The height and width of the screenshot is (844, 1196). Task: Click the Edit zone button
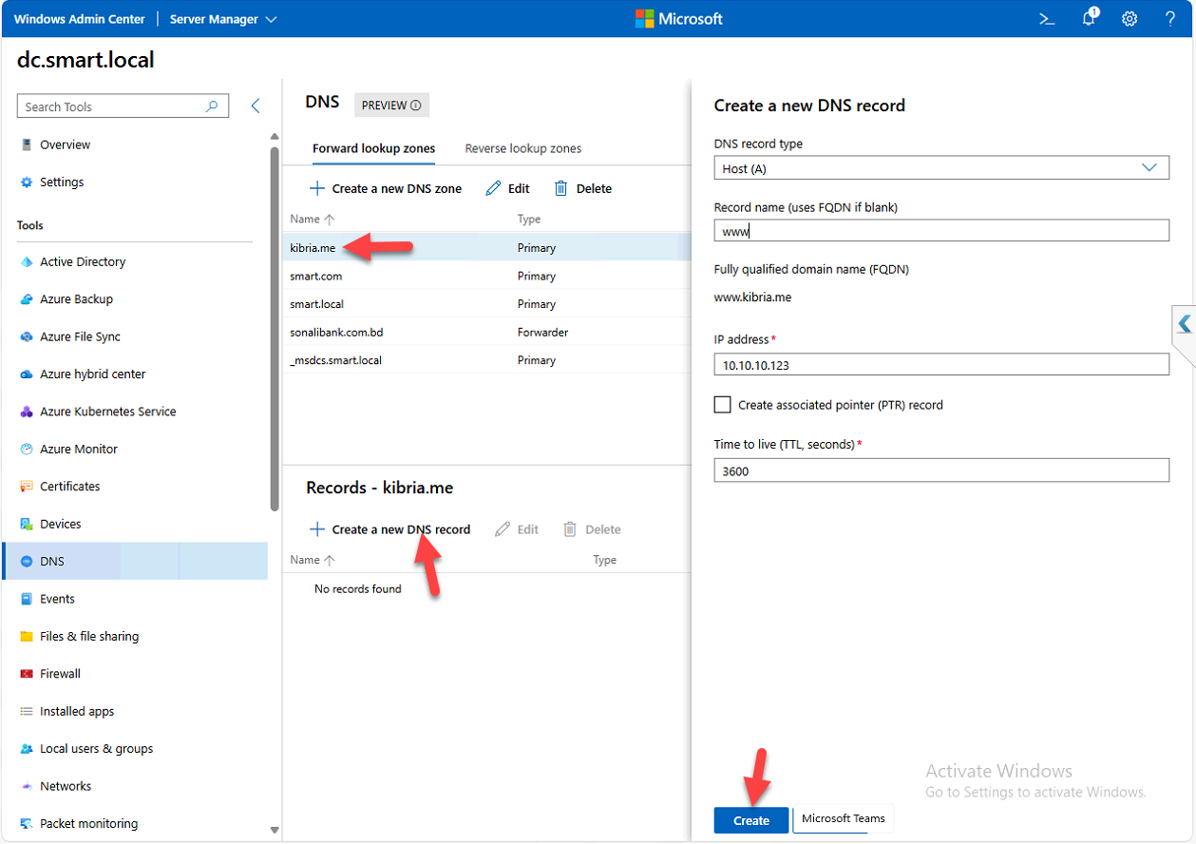[x=508, y=188]
